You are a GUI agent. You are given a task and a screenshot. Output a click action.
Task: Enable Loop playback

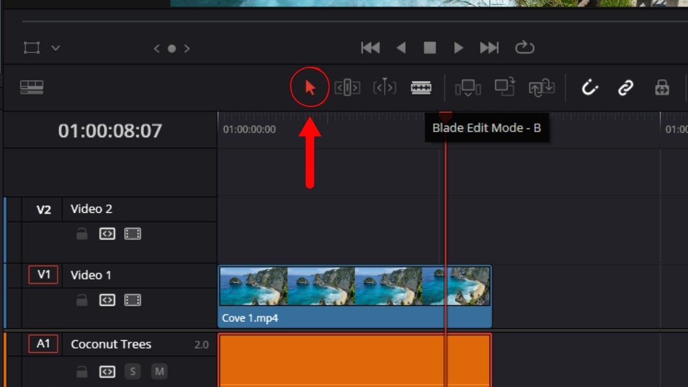pyautogui.click(x=525, y=48)
